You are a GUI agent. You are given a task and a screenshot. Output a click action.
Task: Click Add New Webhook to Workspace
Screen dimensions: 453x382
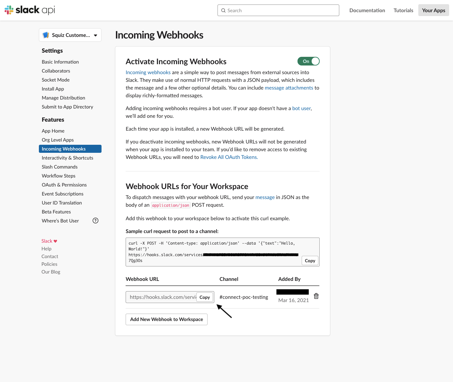[x=166, y=319]
